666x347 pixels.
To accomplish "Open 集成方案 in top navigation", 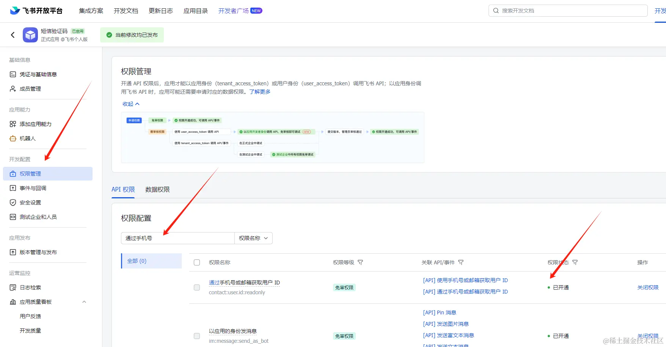I will (91, 11).
